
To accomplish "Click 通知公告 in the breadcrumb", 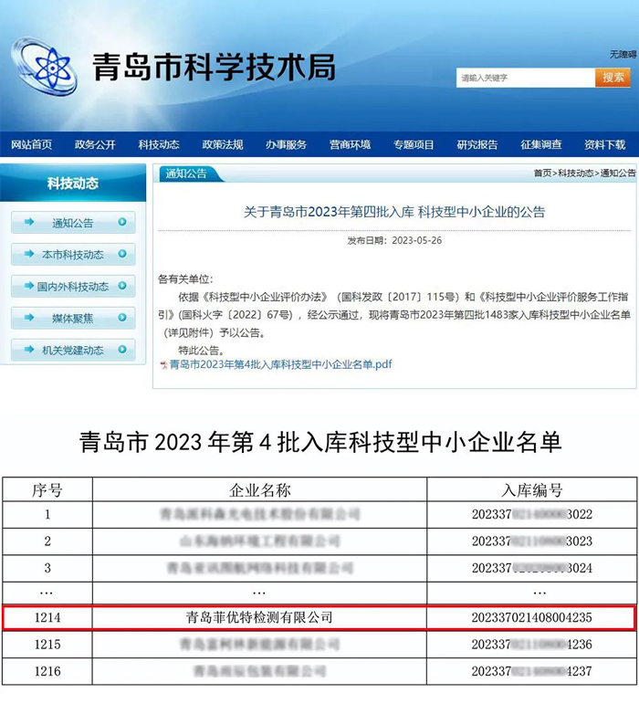I will pyautogui.click(x=618, y=173).
